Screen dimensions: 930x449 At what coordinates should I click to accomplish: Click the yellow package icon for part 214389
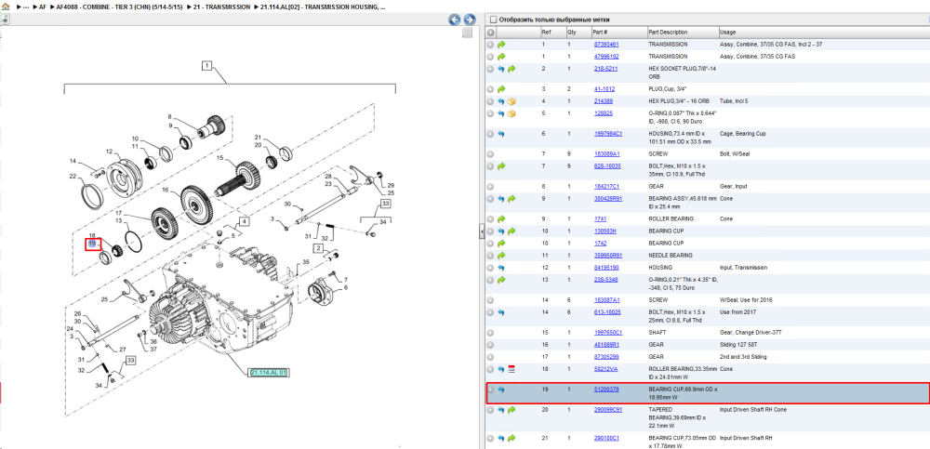pyautogui.click(x=511, y=100)
